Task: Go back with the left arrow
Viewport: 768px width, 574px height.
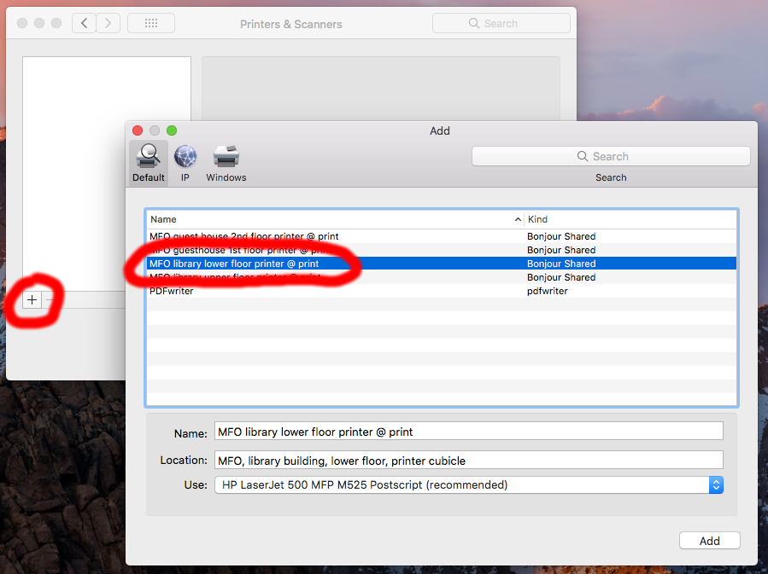Action: pos(84,23)
